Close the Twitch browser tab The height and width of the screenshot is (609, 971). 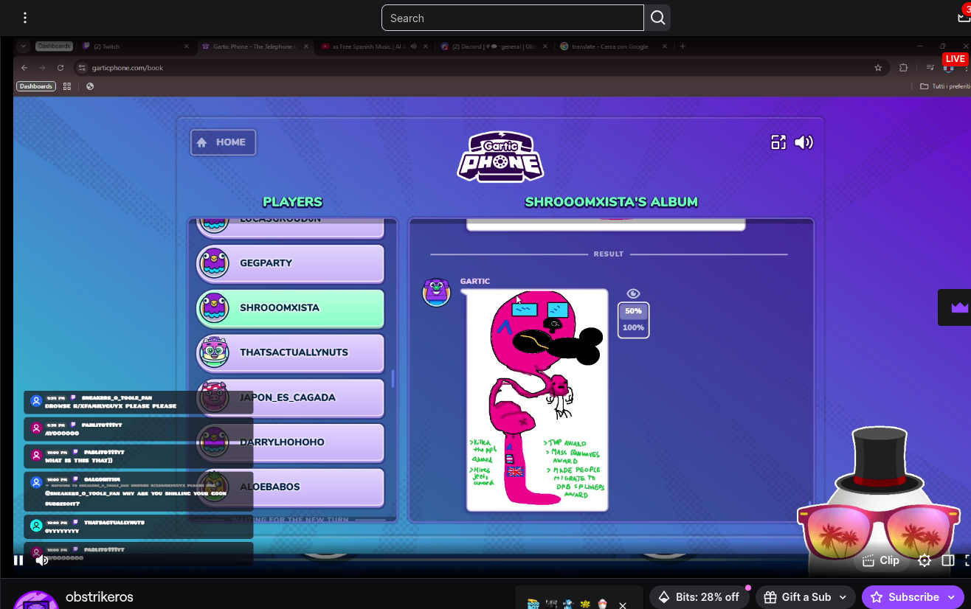click(186, 46)
